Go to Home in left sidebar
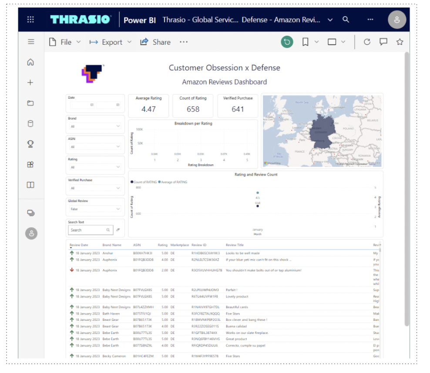This screenshot has height=373, width=430. (30, 62)
